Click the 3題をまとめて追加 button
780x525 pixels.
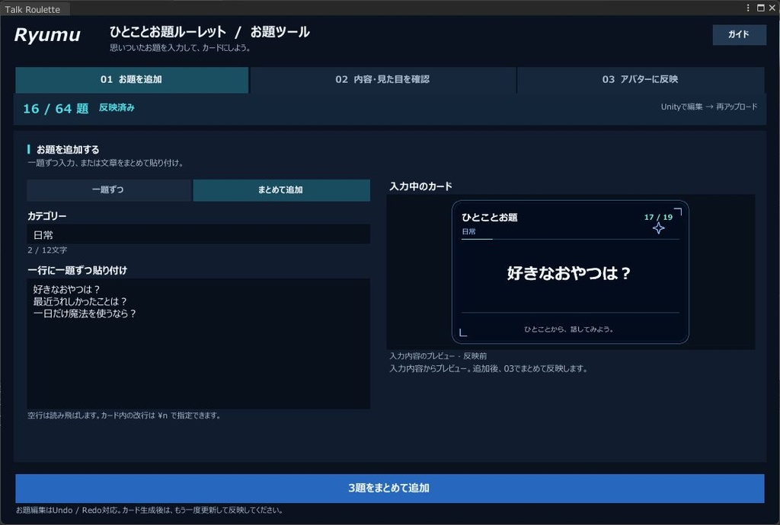point(389,488)
